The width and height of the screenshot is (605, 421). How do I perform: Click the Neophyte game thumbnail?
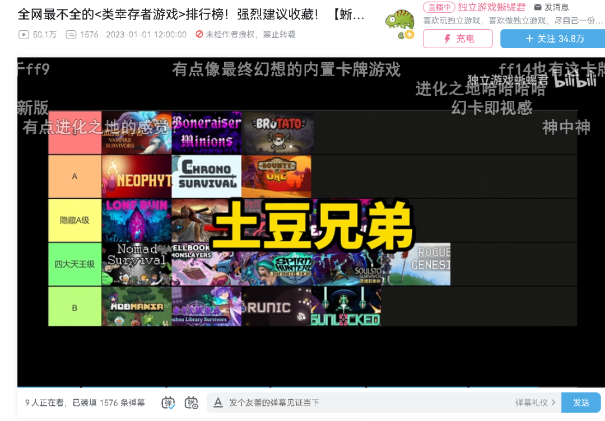pos(137,176)
